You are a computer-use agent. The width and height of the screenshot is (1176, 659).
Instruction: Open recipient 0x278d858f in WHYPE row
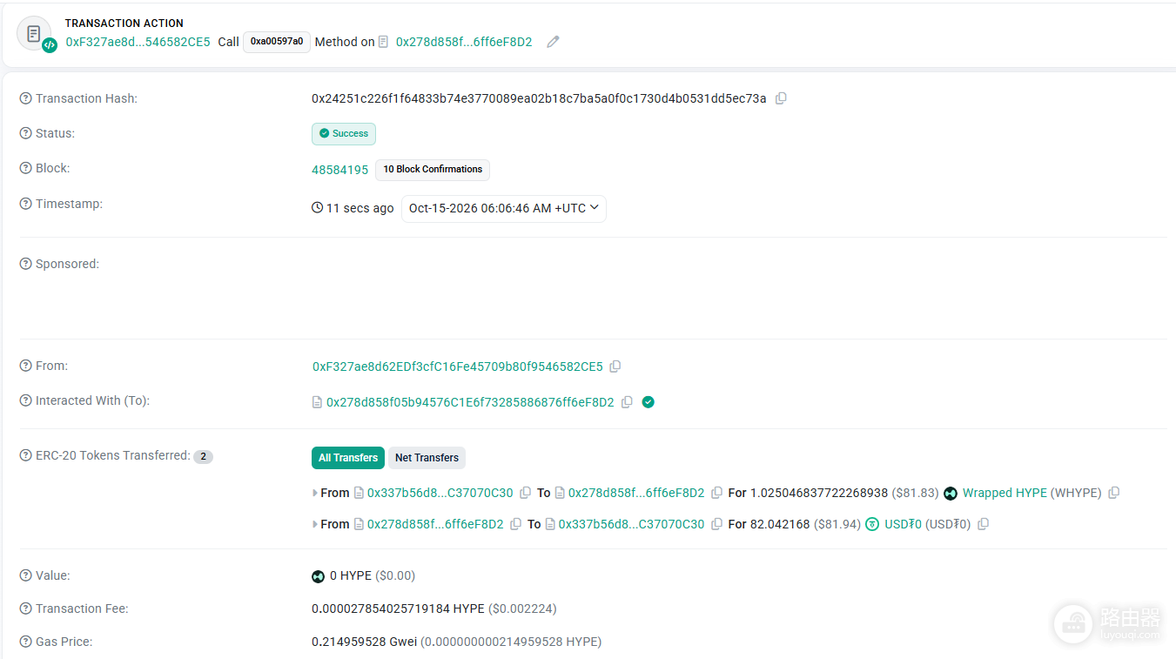coord(636,493)
